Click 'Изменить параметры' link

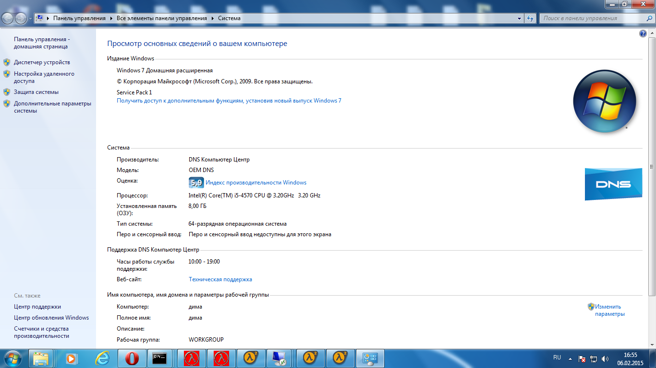610,310
